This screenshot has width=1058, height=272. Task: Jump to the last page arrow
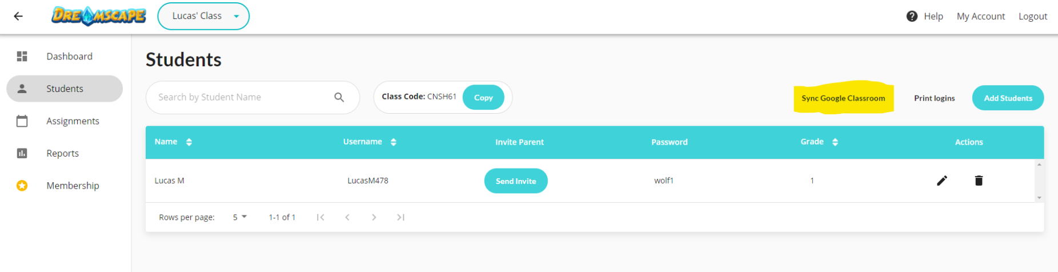[400, 217]
